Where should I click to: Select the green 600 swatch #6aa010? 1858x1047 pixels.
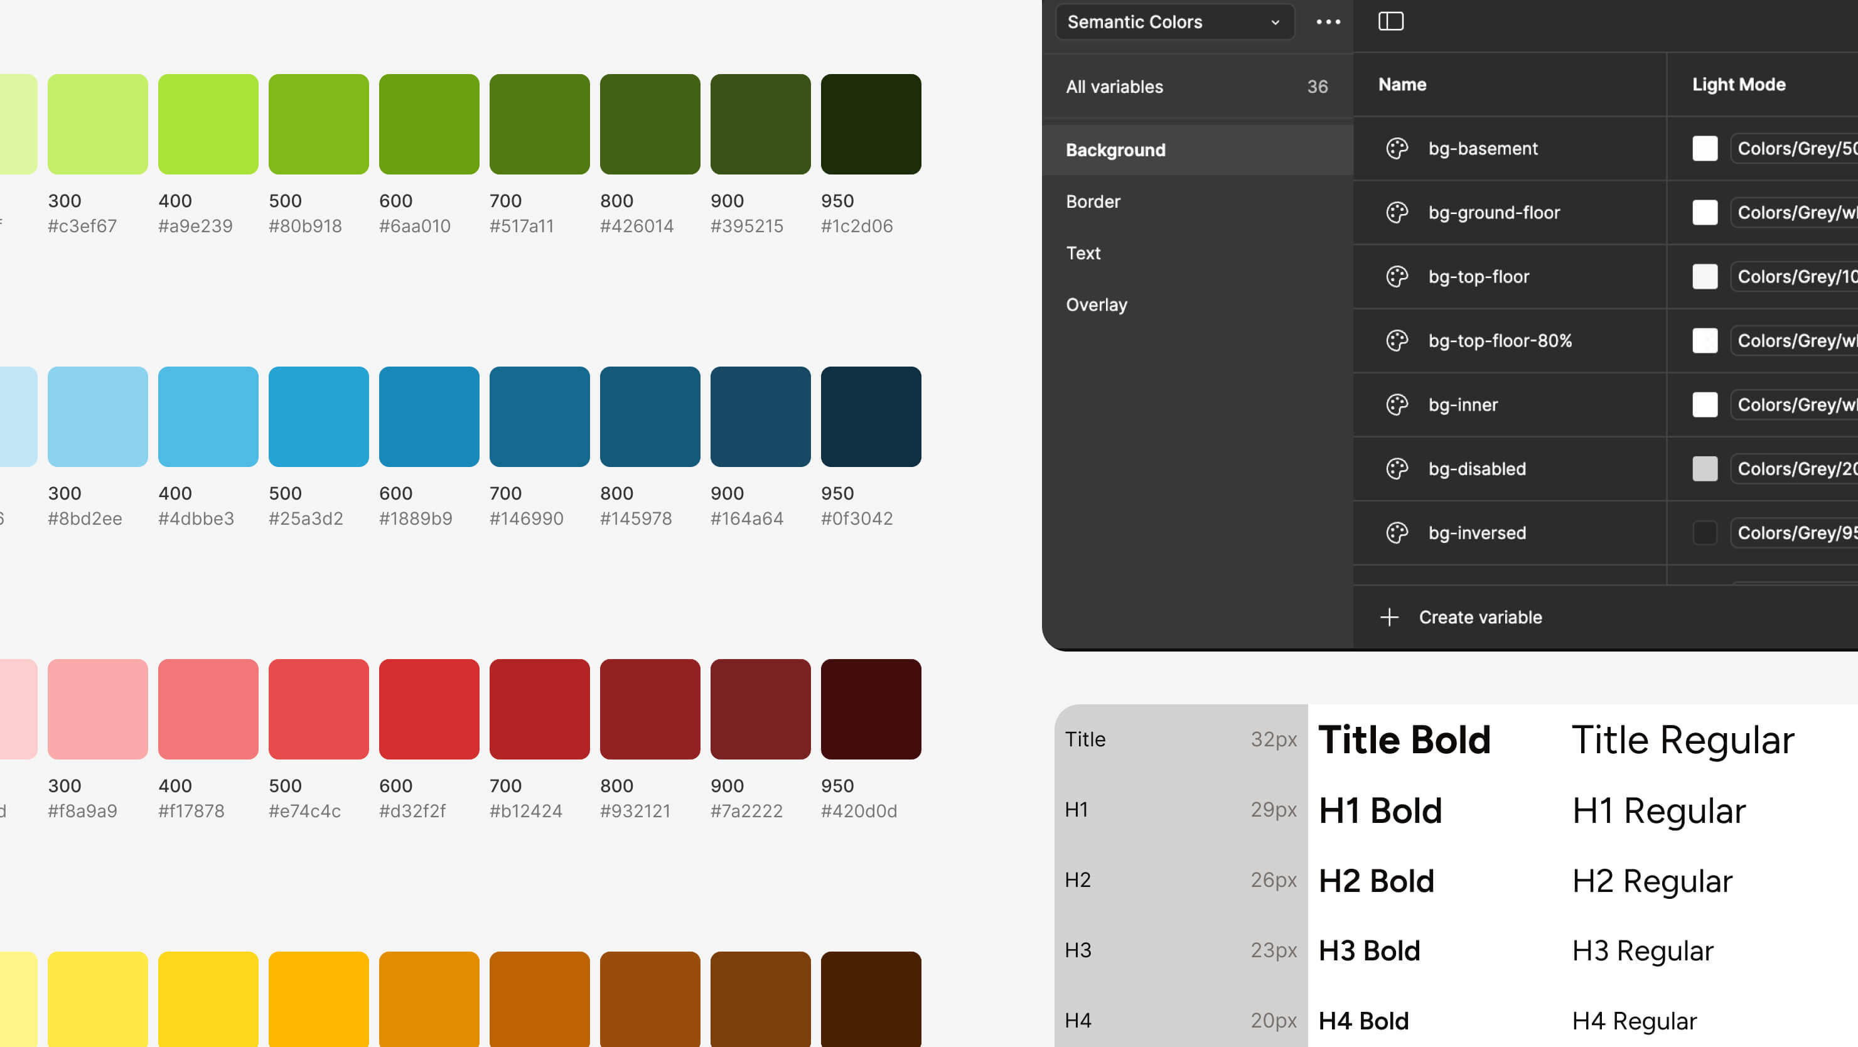click(x=429, y=122)
